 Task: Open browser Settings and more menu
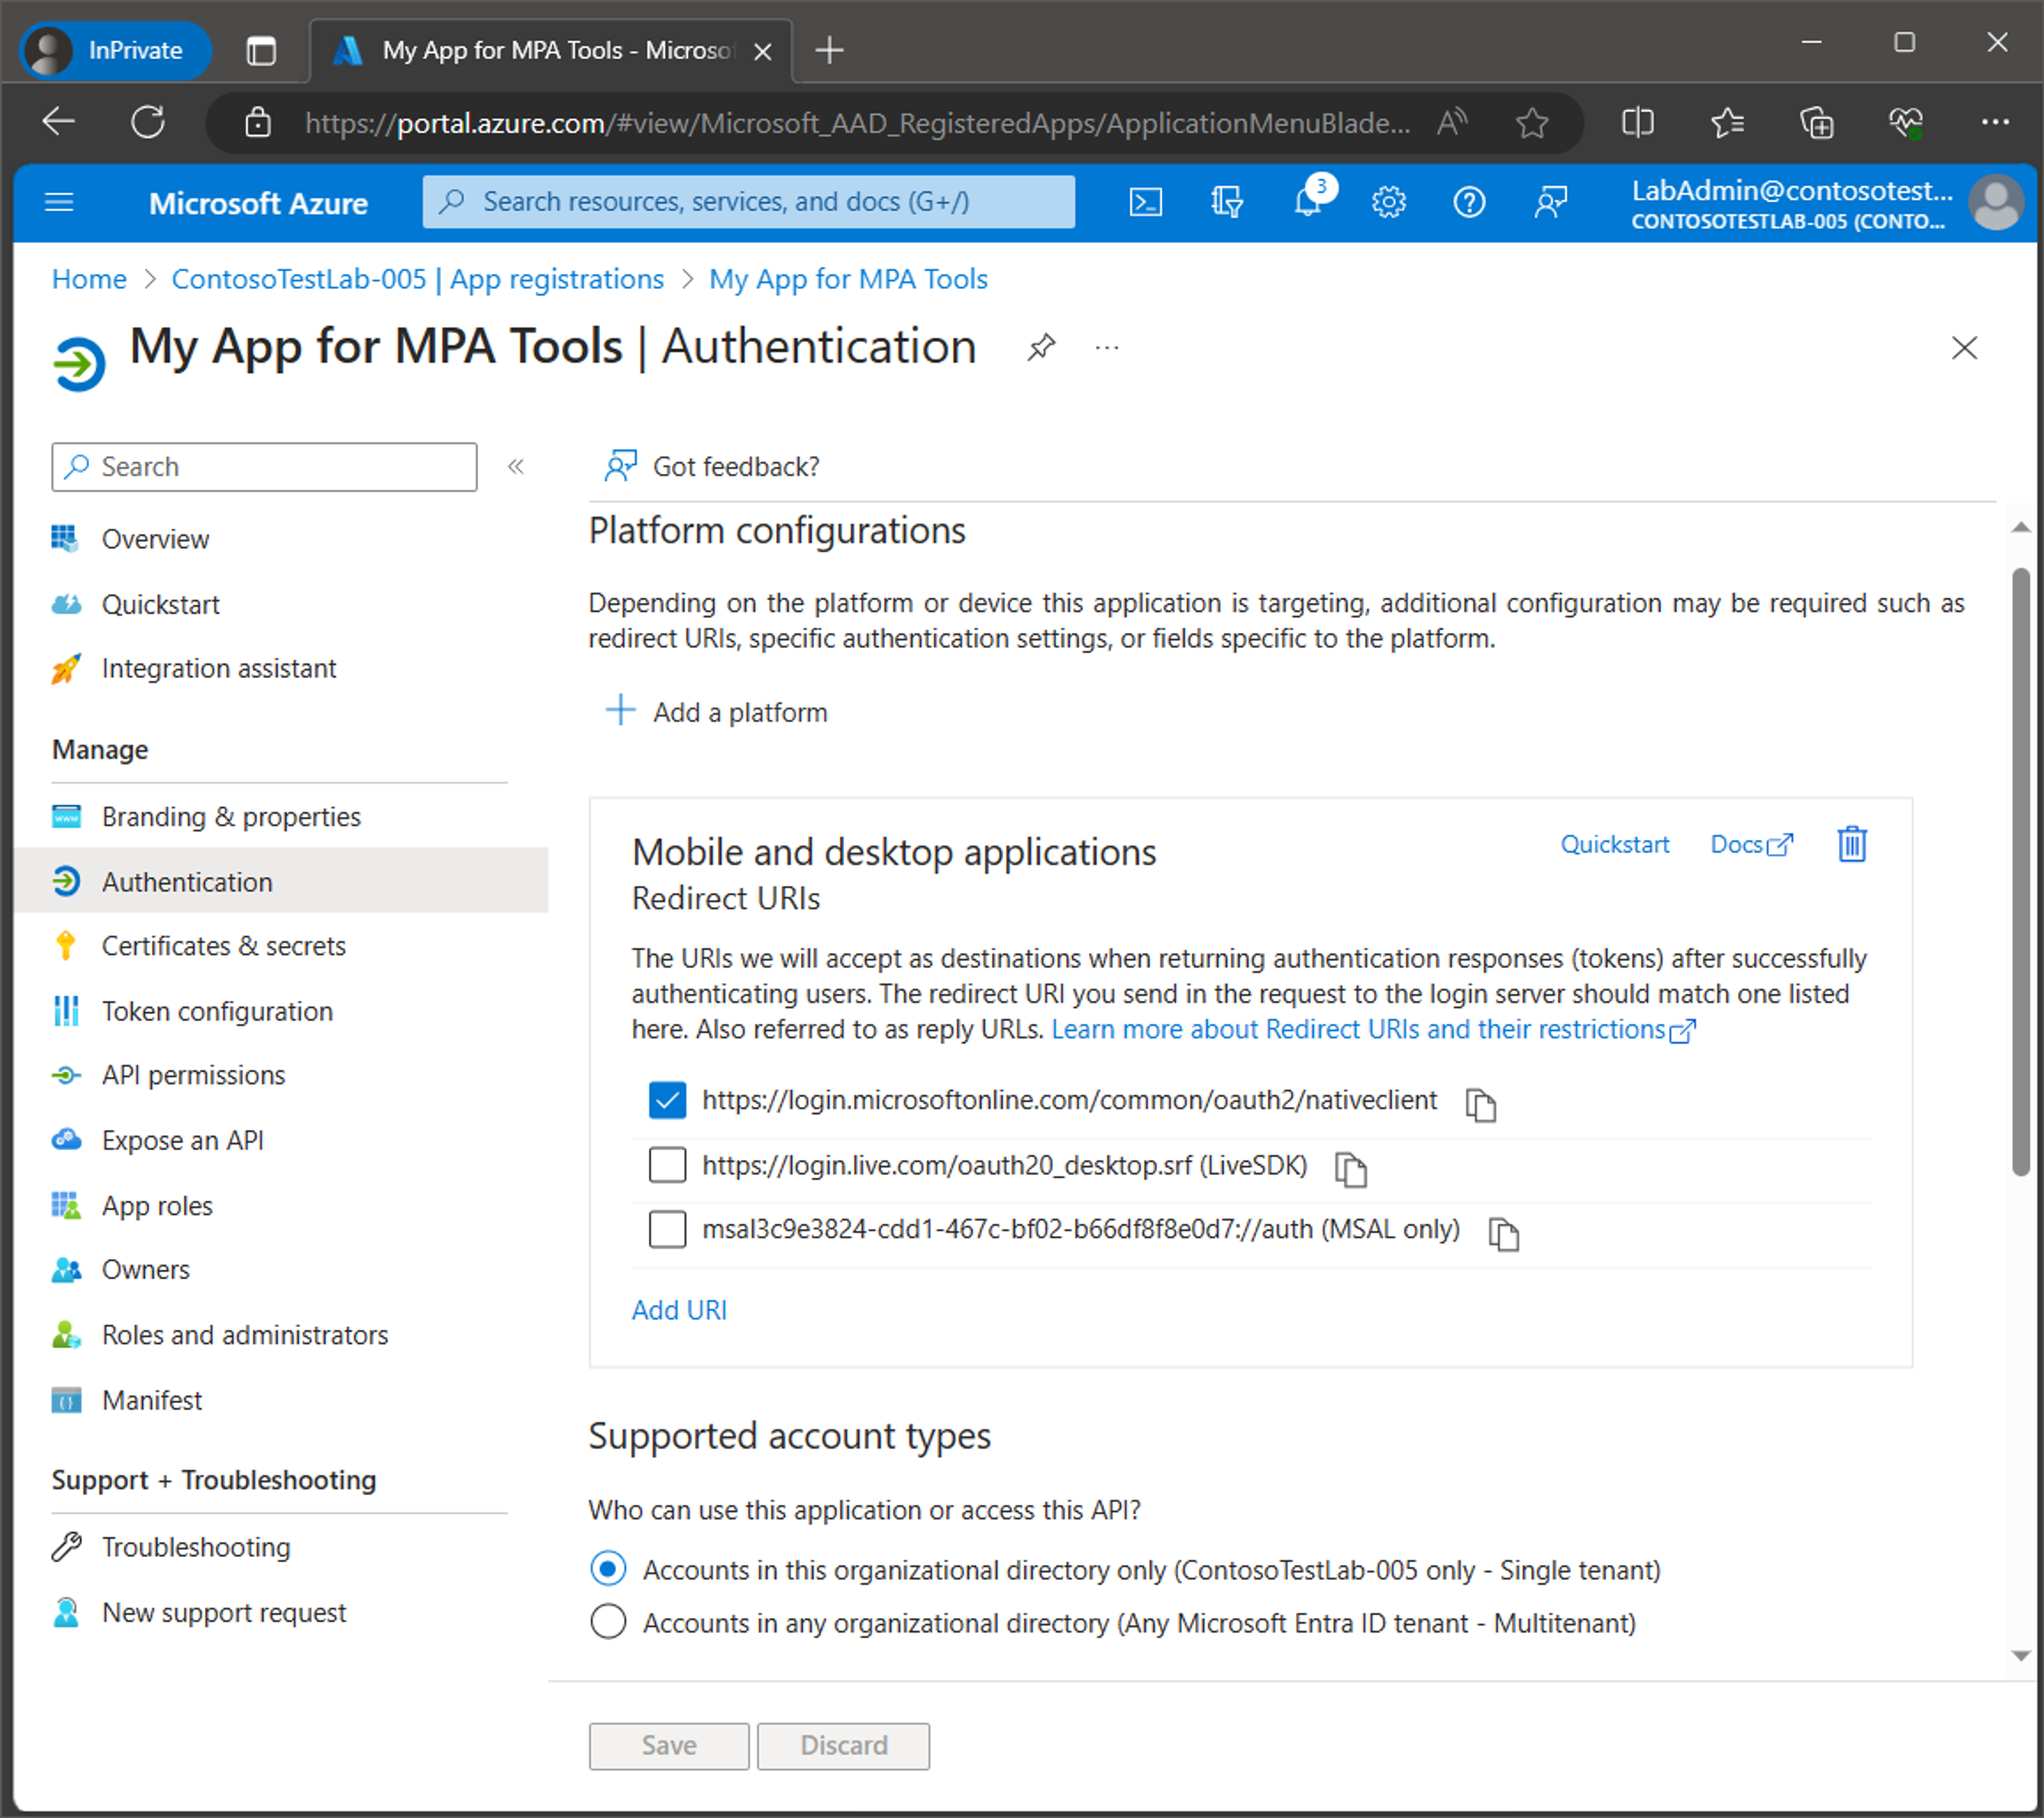1995,123
